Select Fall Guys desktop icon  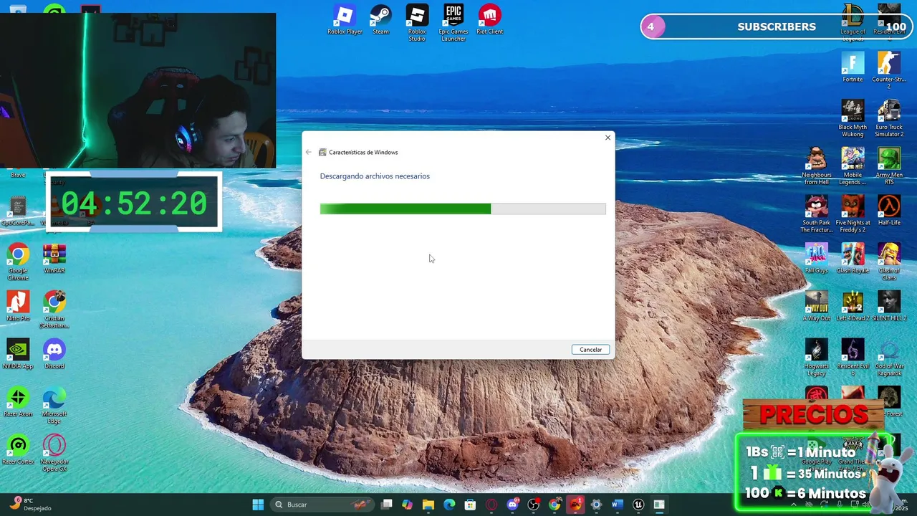point(816,259)
